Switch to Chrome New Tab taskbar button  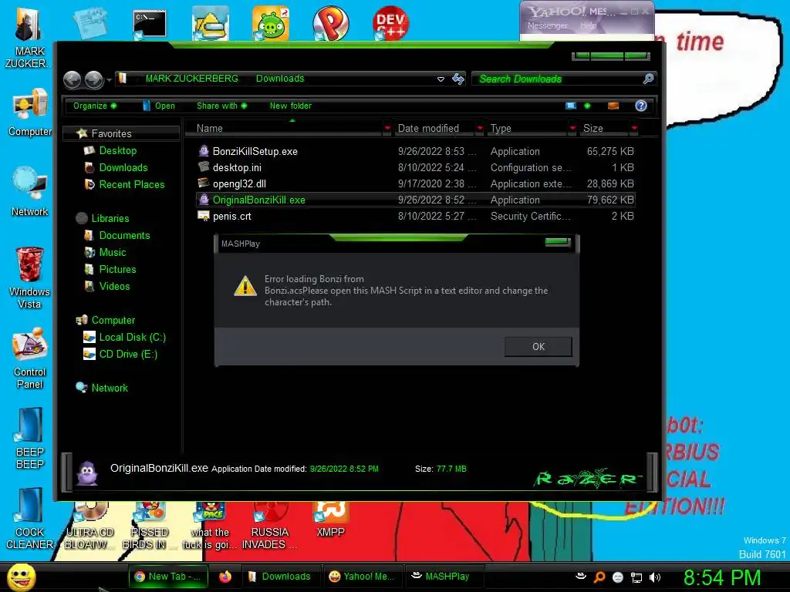167,577
